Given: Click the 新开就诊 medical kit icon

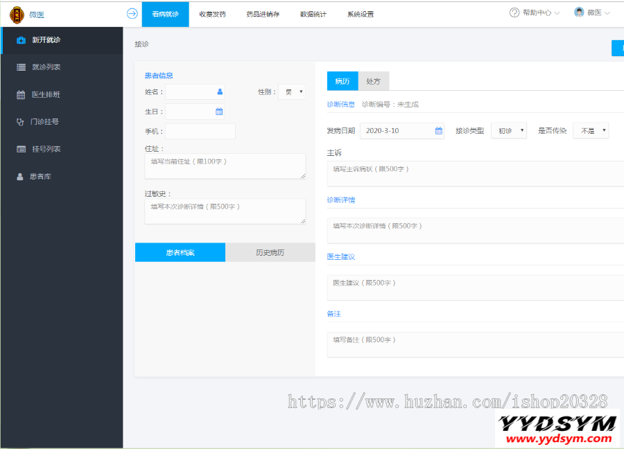Looking at the screenshot, I should [21, 40].
